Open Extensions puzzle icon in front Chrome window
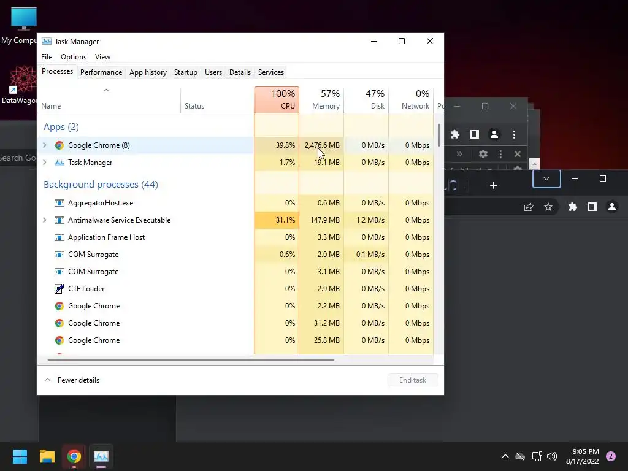628x471 pixels. [x=573, y=207]
